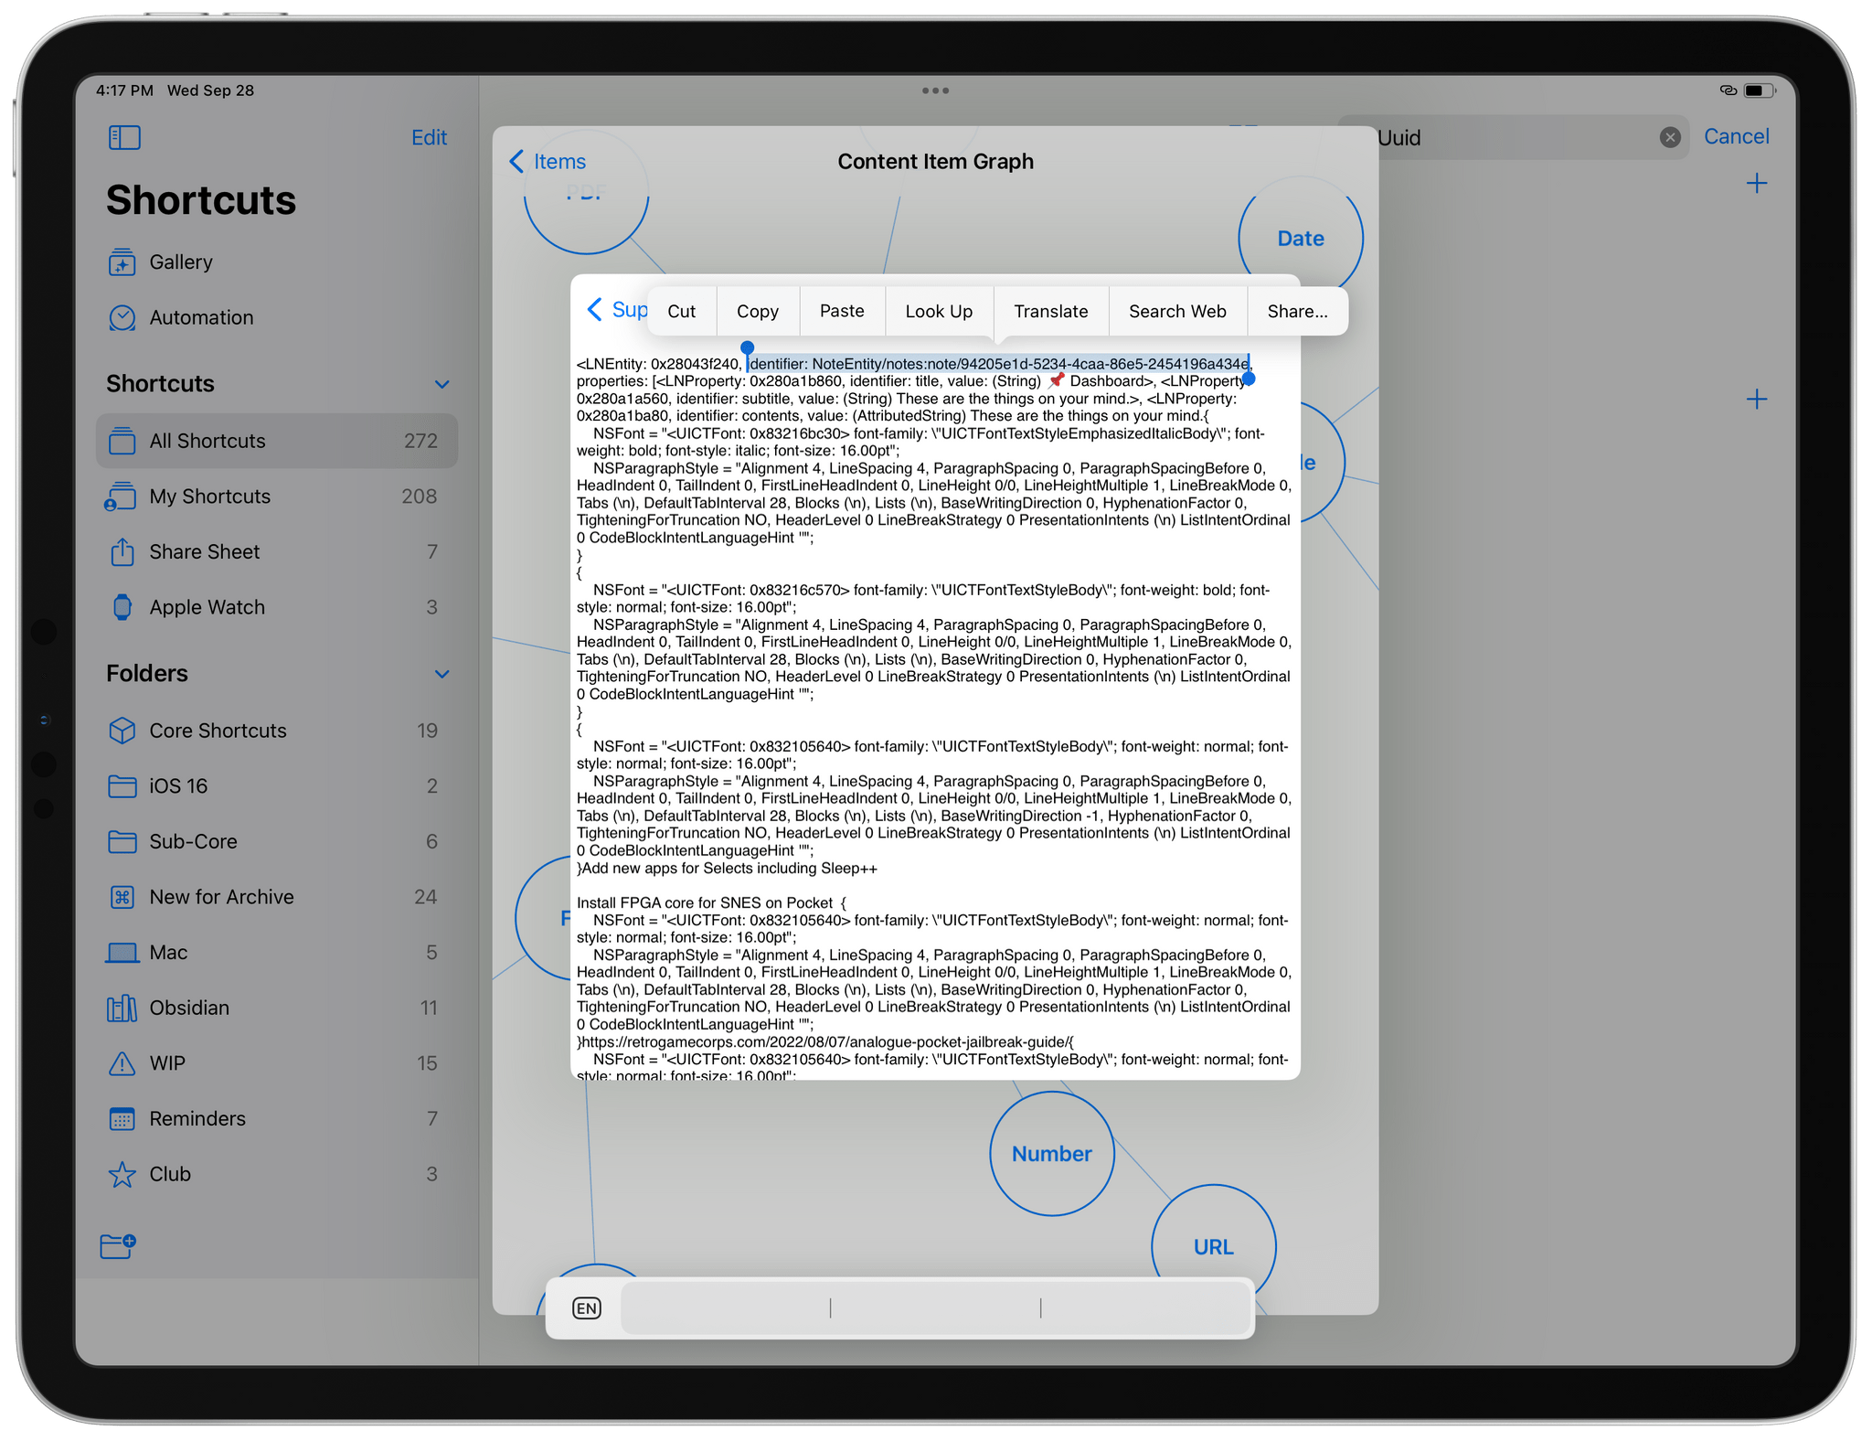Open the Club folder
The width and height of the screenshot is (1872, 1441).
click(x=276, y=1174)
